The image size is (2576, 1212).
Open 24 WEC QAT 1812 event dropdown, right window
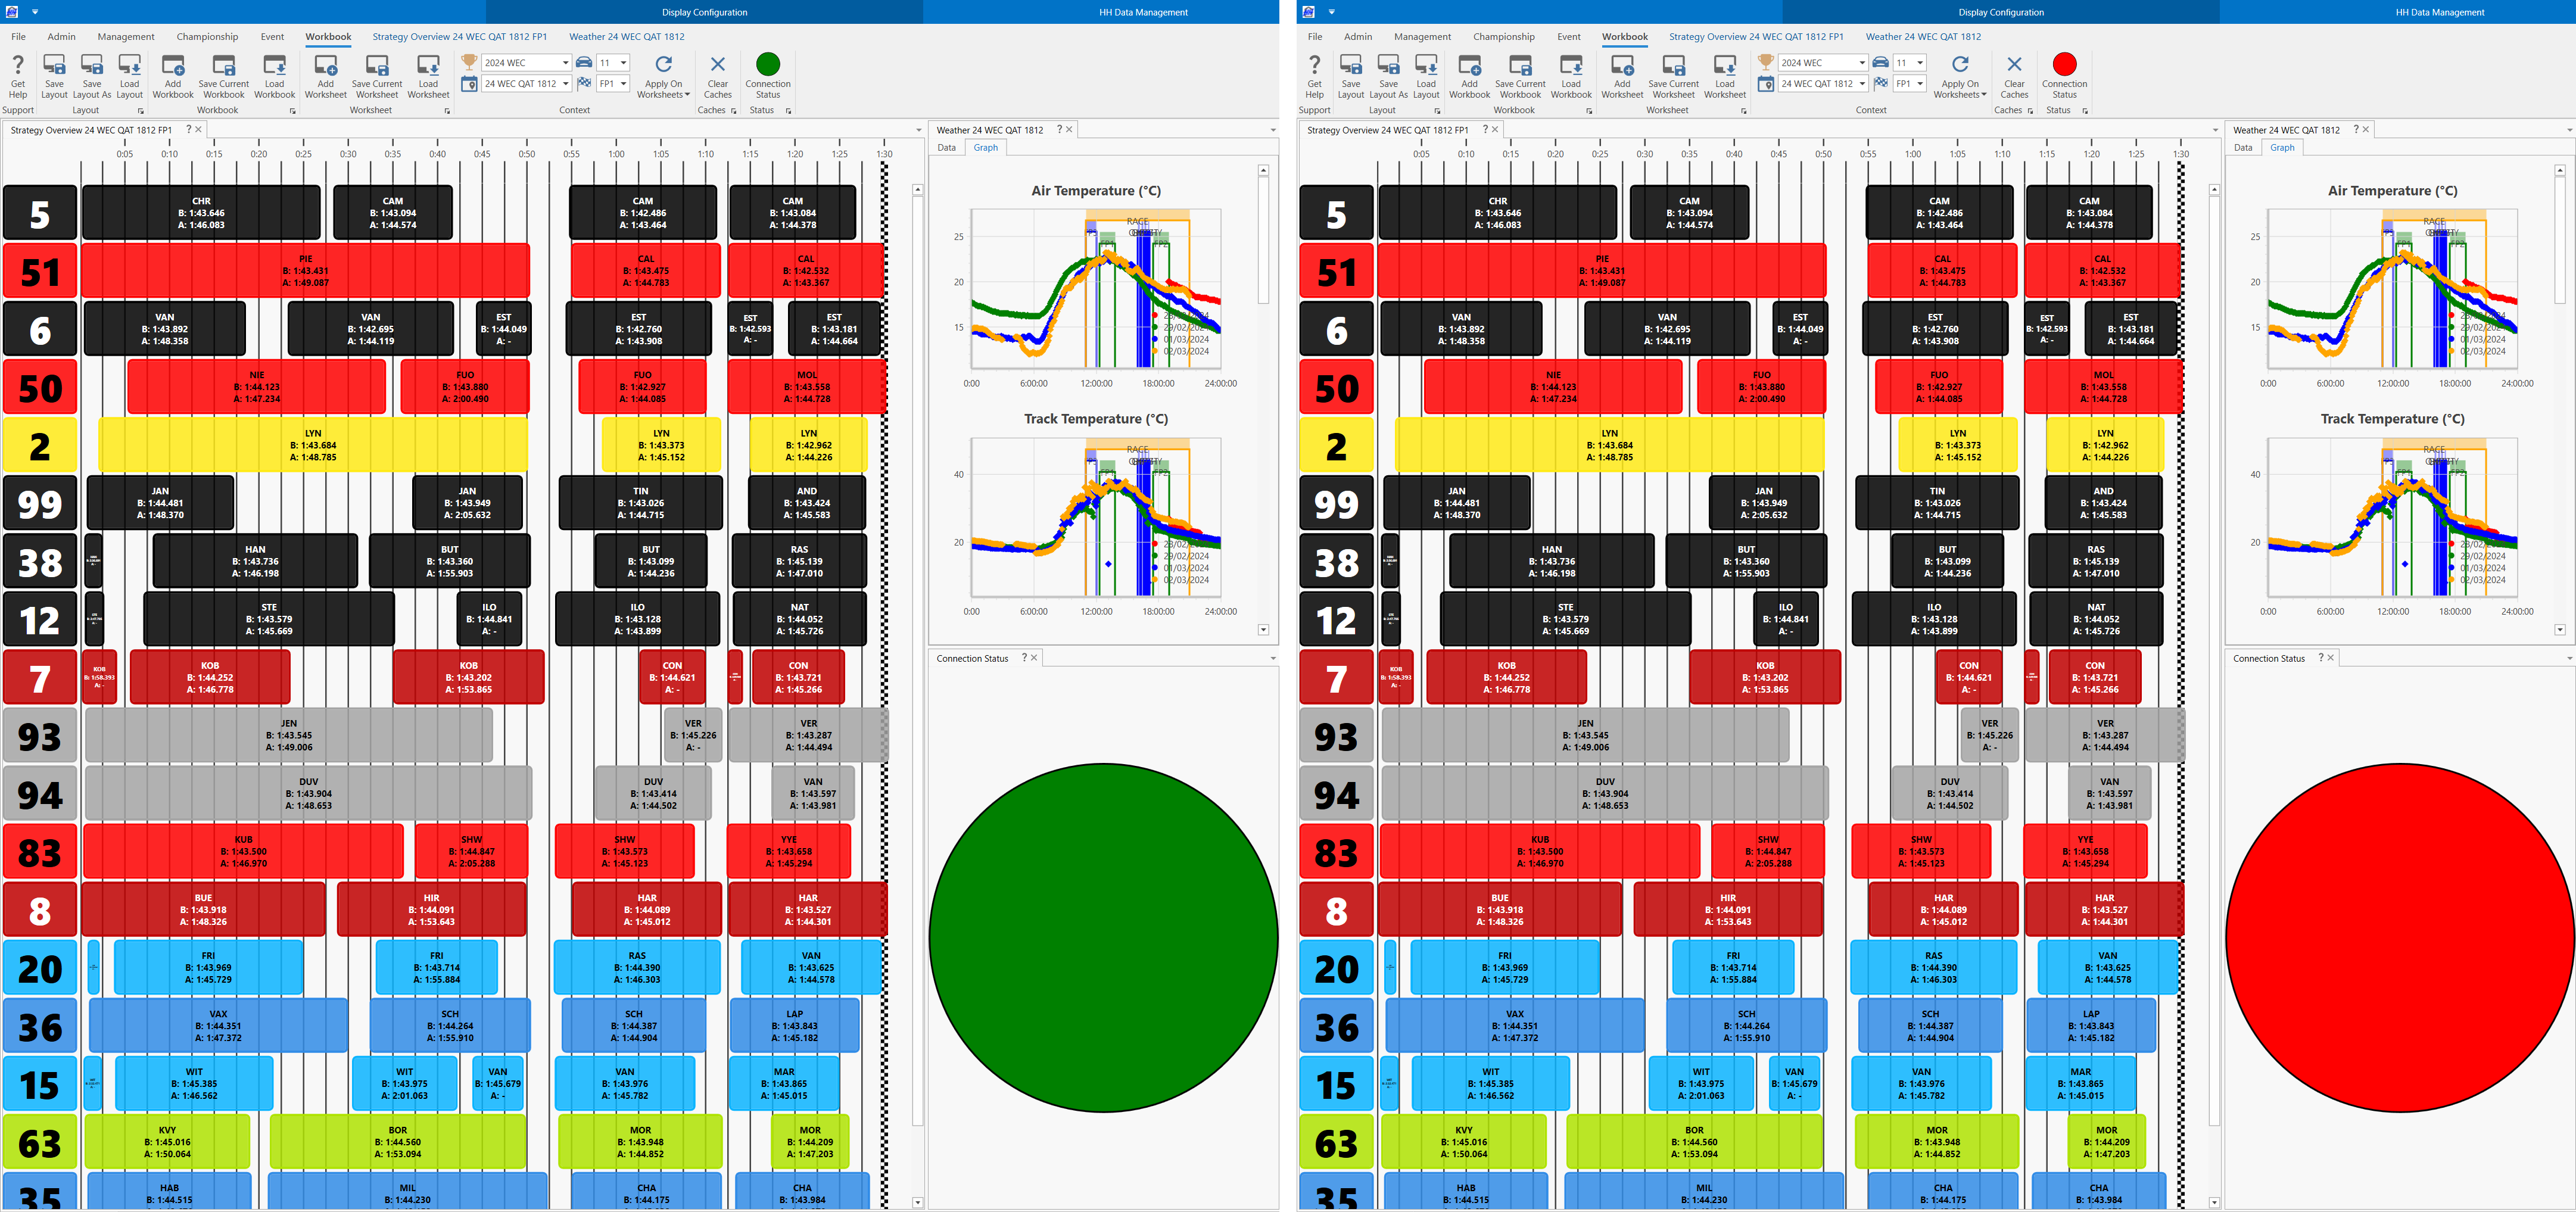click(x=1862, y=84)
